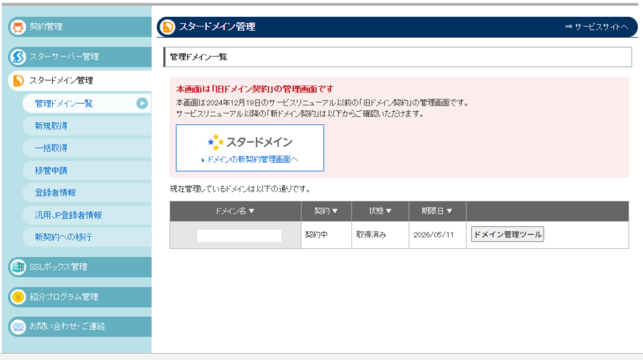Click the お問い合わせ・ご連絡 mail icon
Screen dimensions: 643x360
pos(18,327)
